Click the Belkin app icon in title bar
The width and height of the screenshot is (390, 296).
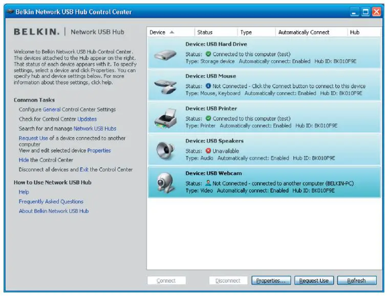coord(10,11)
